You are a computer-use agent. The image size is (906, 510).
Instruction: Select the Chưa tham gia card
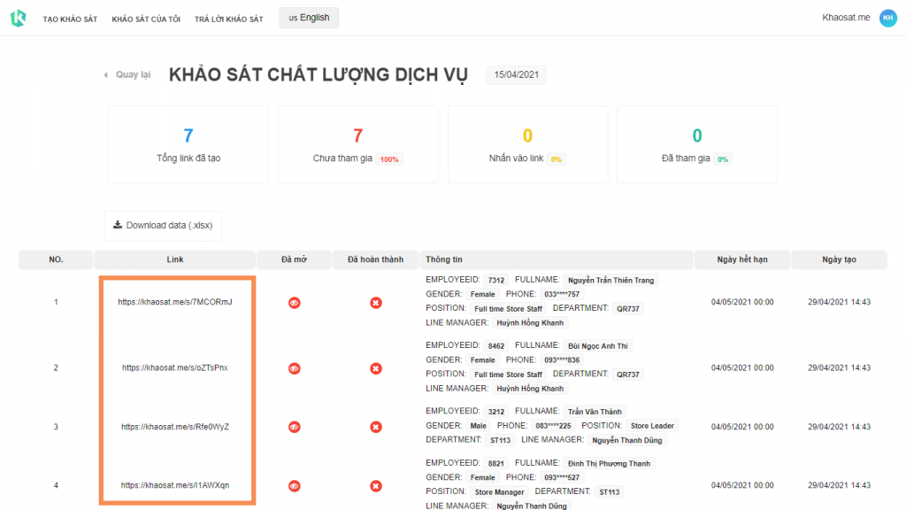tap(358, 144)
